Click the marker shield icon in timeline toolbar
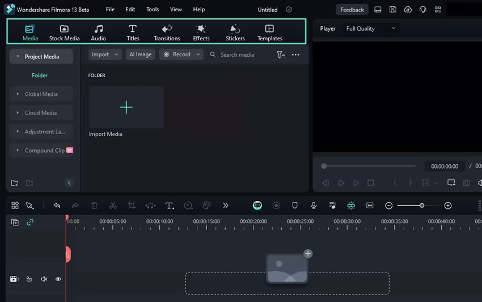482x302 pixels. pos(295,205)
